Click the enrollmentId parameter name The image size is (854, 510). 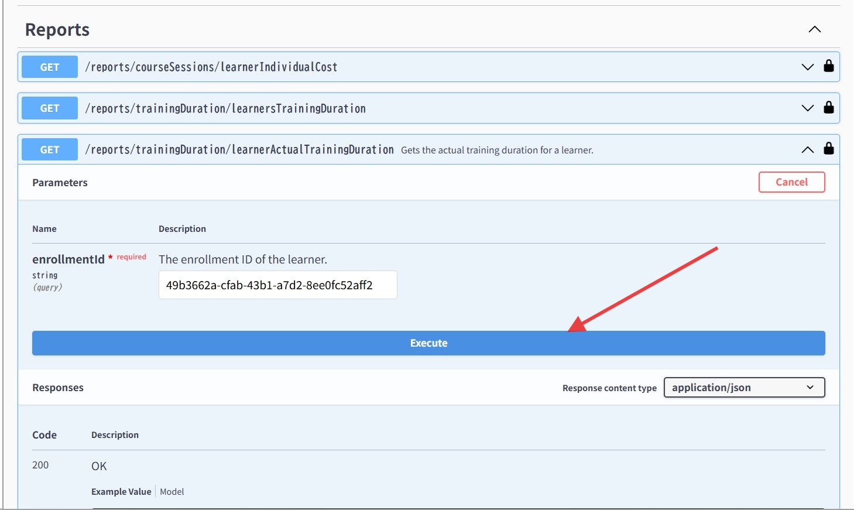click(68, 259)
